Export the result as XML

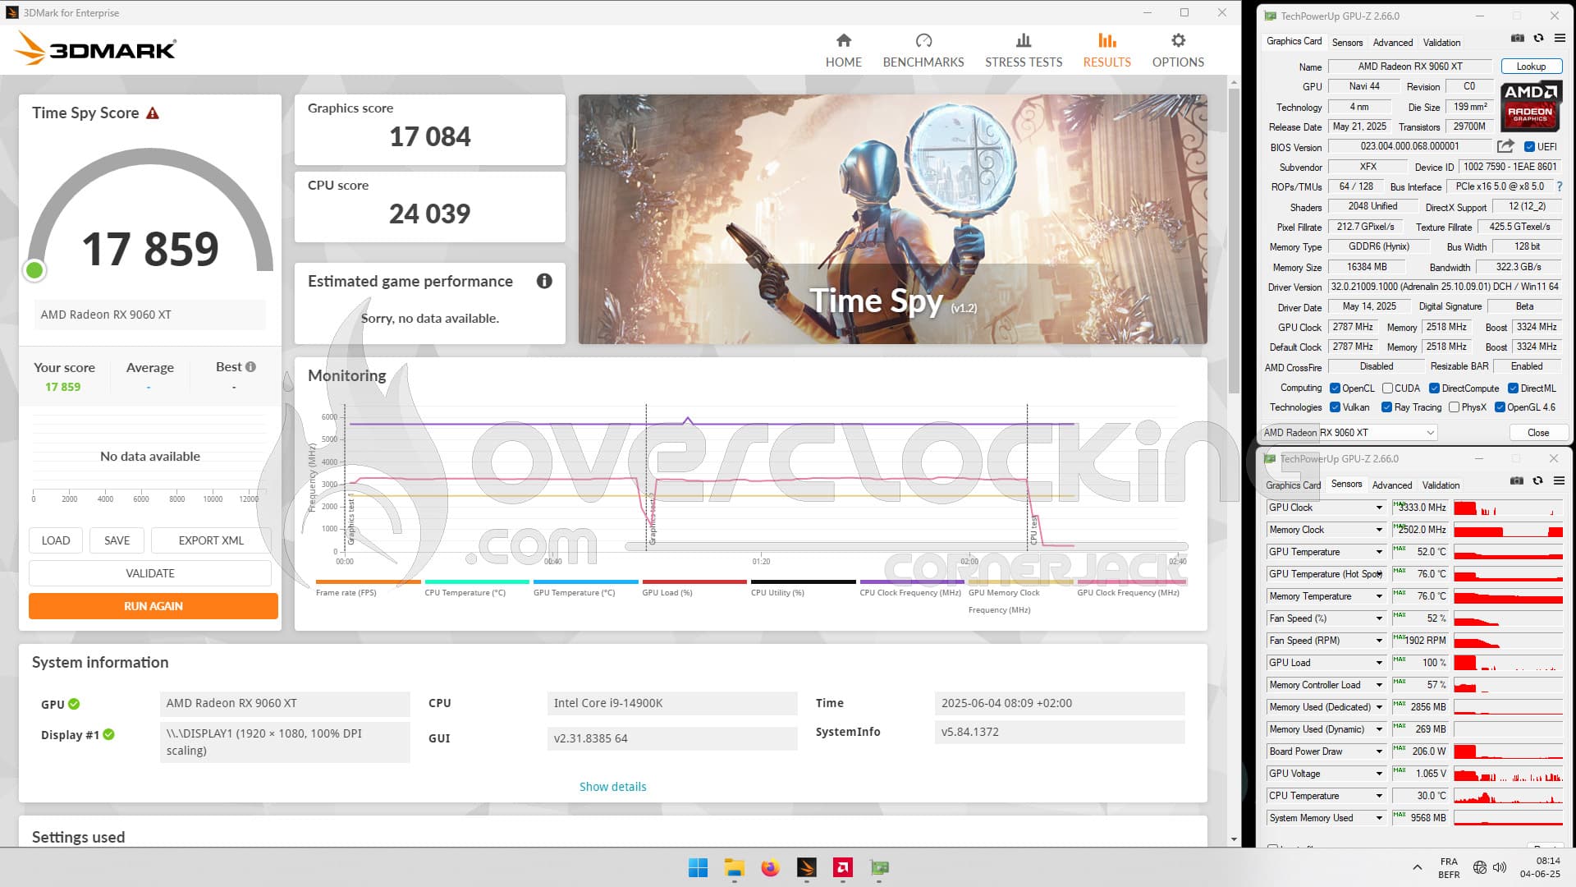click(x=211, y=540)
